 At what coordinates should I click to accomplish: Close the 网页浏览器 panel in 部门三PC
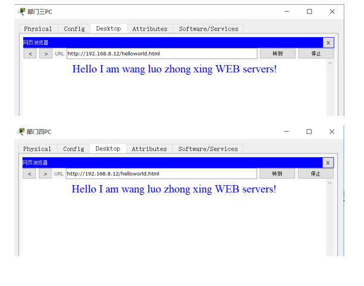[328, 42]
